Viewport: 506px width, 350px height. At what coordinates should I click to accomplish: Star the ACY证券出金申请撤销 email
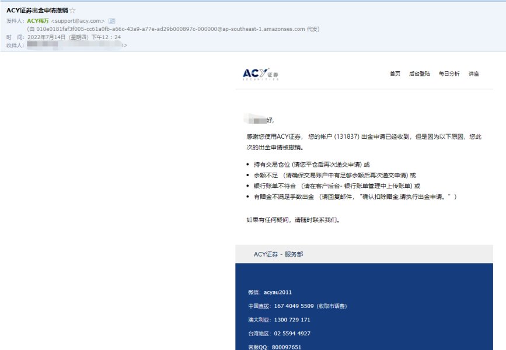coord(72,10)
